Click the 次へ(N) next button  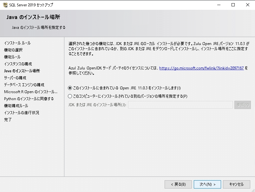207,184
